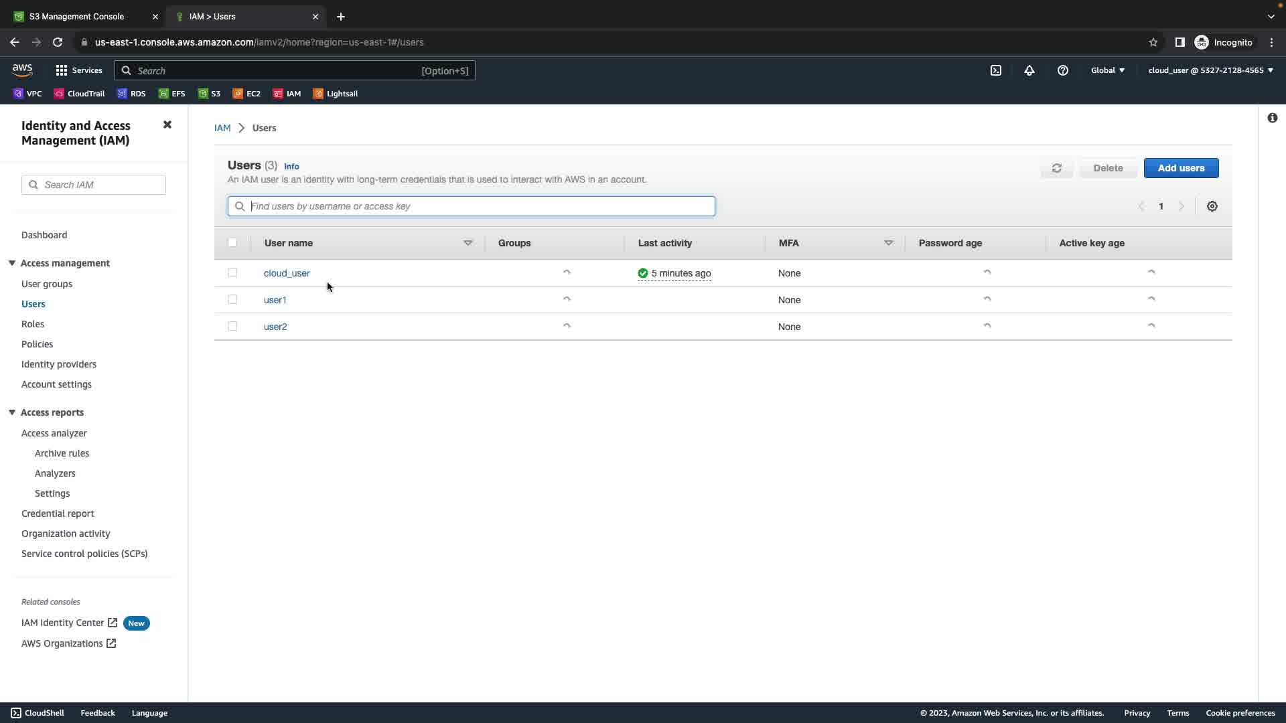Open table preferences gear icon
1286x723 pixels.
click(x=1212, y=206)
